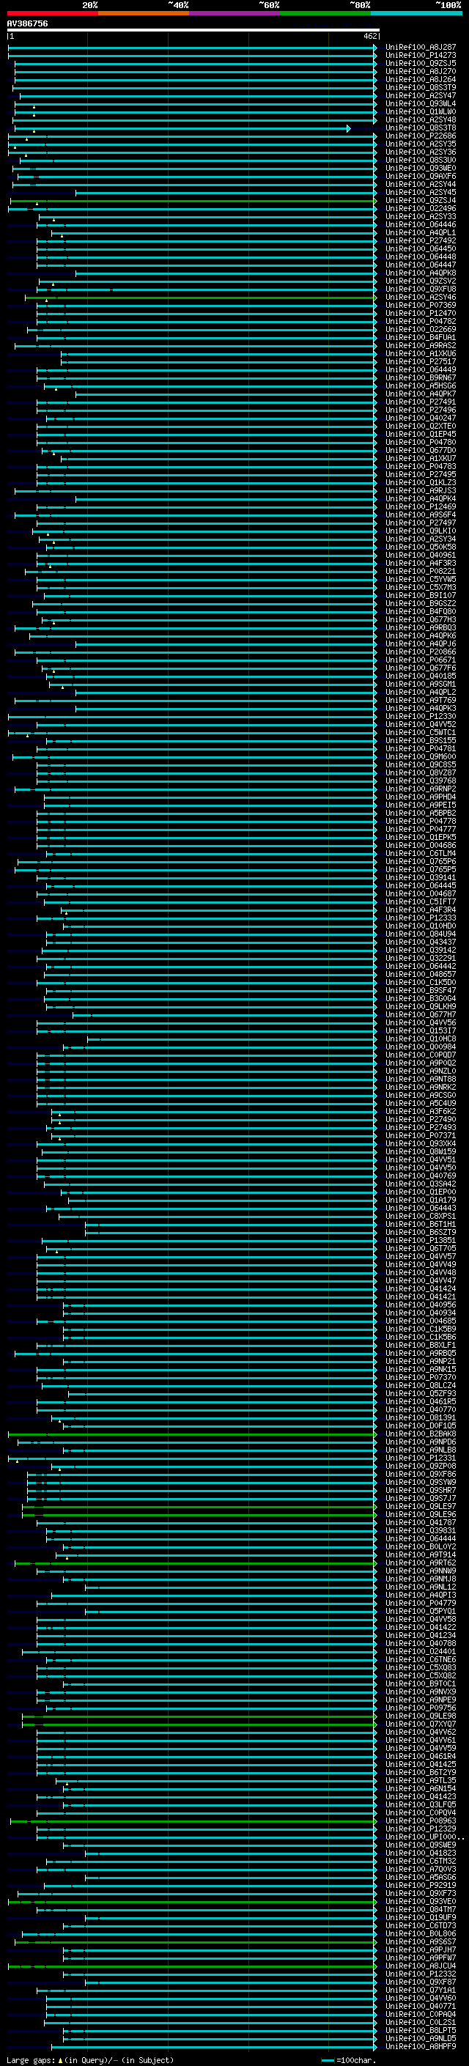Select hit label UniRef100_A4QPK8
The height and width of the screenshot is (2066, 469).
point(421,273)
